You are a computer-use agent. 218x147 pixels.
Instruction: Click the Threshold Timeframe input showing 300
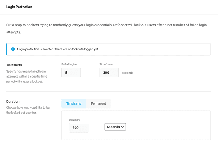click(109, 73)
